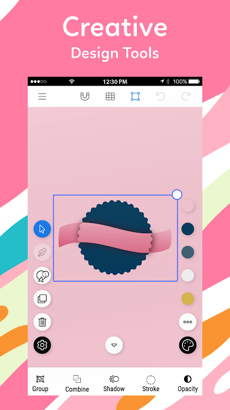Open the Shadow tab

coord(114,383)
